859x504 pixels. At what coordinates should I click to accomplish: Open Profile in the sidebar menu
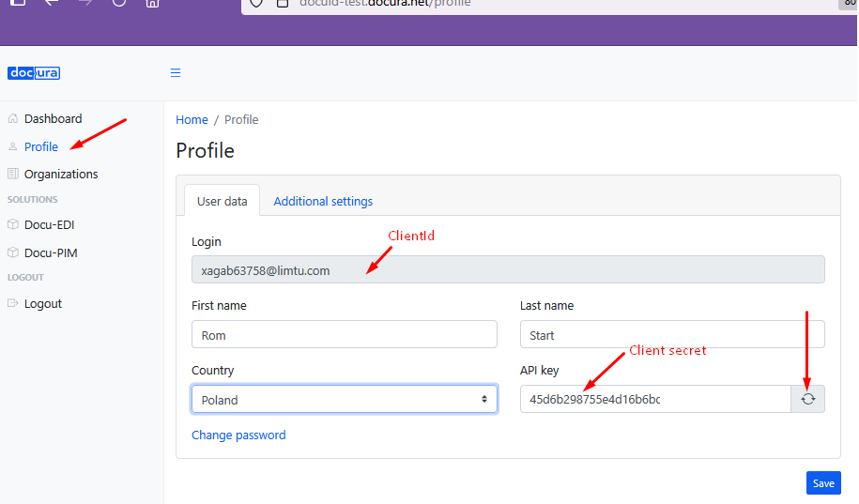(x=41, y=146)
